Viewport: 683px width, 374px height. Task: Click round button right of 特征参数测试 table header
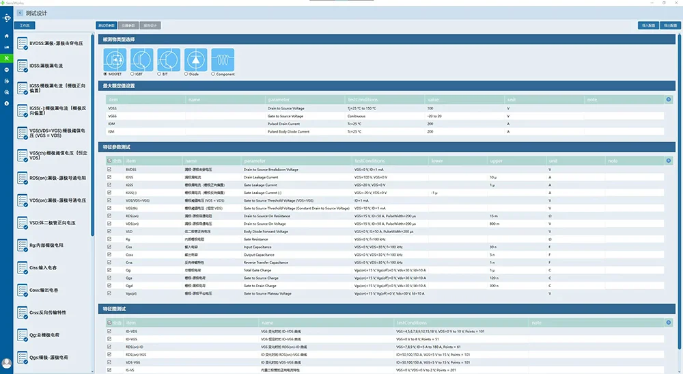(669, 161)
